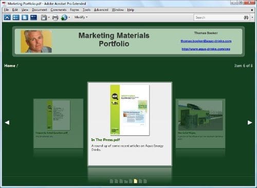Click the Acrobat PDF title bar icon
Screen dimensions: 257x188
[4, 4]
